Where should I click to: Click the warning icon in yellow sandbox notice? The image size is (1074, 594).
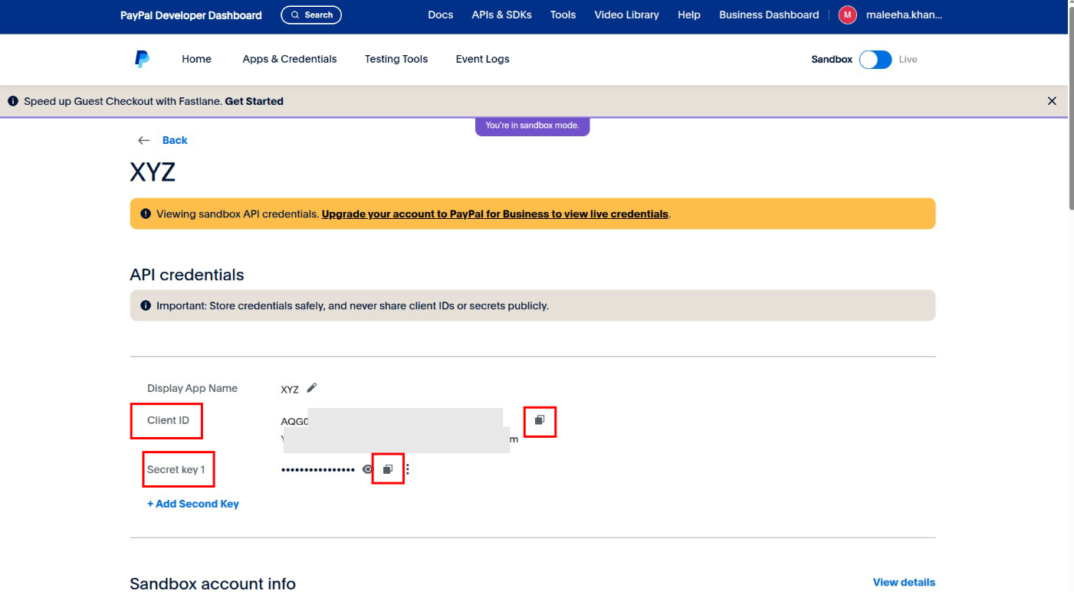click(146, 214)
